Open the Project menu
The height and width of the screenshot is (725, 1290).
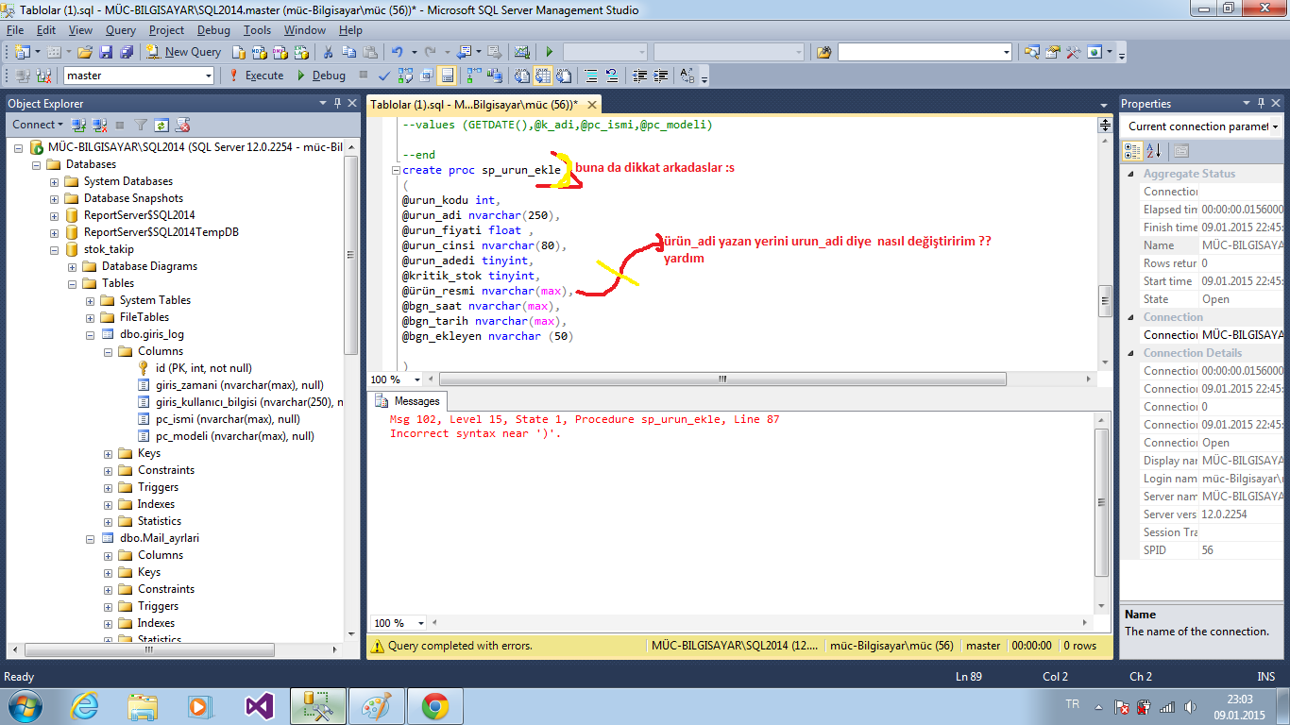pyautogui.click(x=167, y=30)
